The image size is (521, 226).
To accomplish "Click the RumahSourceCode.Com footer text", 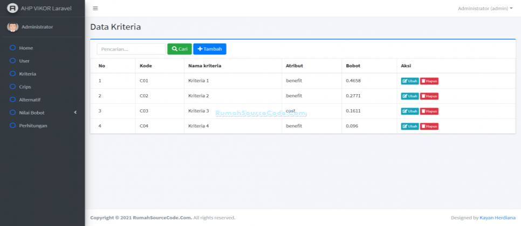I will pos(162,218).
